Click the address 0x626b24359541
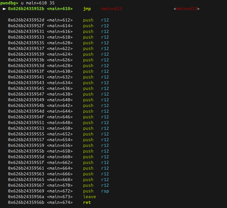Viewport: 227px width, 208px height. tap(26, 77)
